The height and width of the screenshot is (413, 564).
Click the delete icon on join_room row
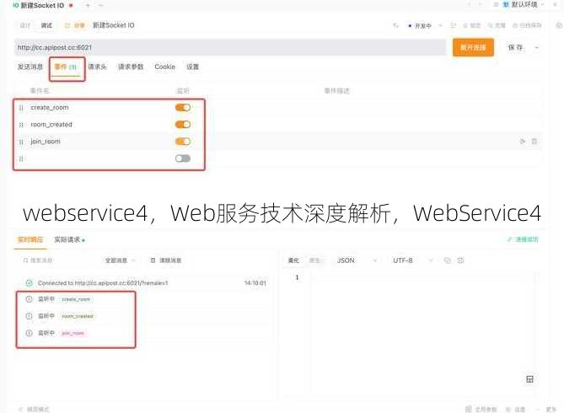(534, 142)
